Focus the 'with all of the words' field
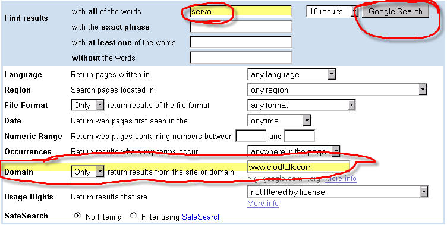Image resolution: width=447 pixels, height=225 pixels. coord(241,12)
